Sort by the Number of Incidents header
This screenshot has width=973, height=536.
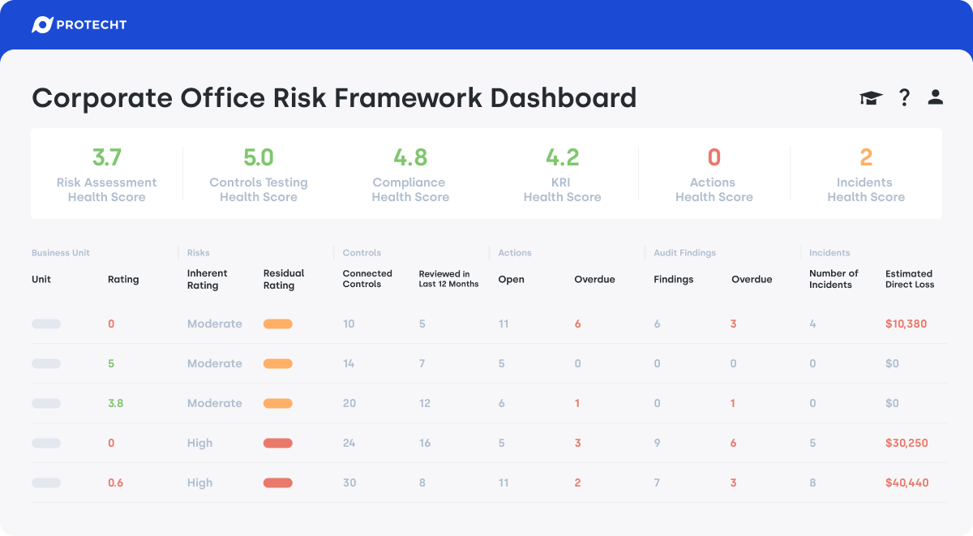click(x=834, y=279)
